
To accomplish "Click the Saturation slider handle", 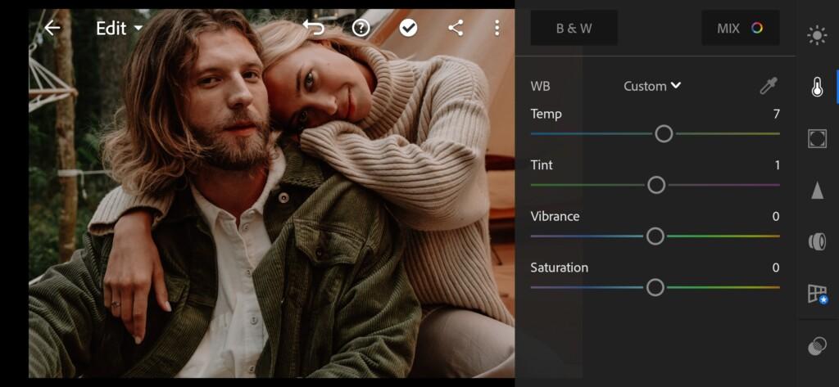I will coord(655,287).
